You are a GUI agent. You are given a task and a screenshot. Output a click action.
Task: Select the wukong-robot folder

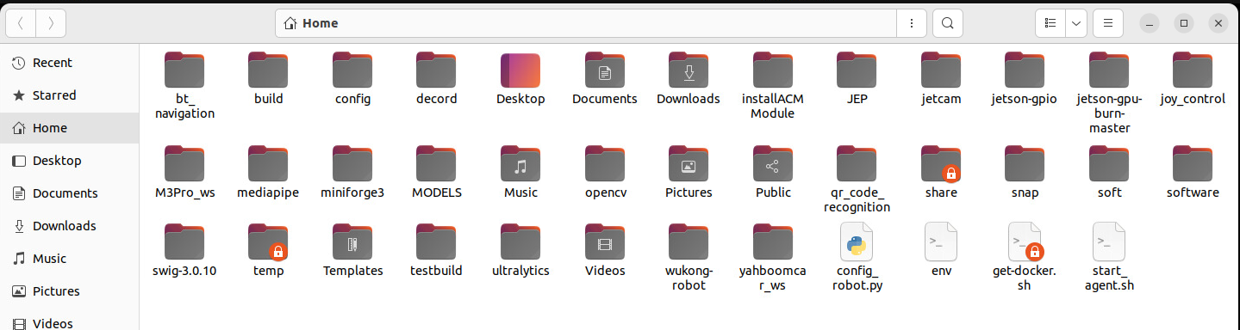coord(689,242)
